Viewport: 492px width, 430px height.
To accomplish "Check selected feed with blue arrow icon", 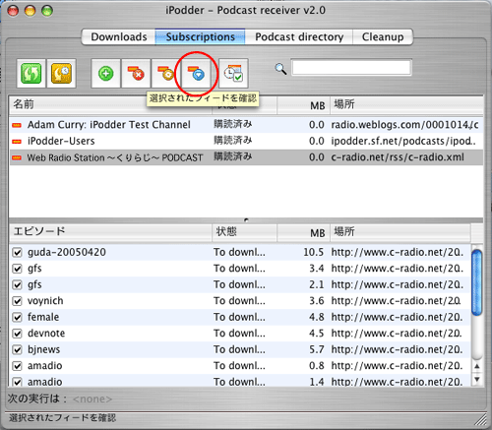I will (x=196, y=73).
